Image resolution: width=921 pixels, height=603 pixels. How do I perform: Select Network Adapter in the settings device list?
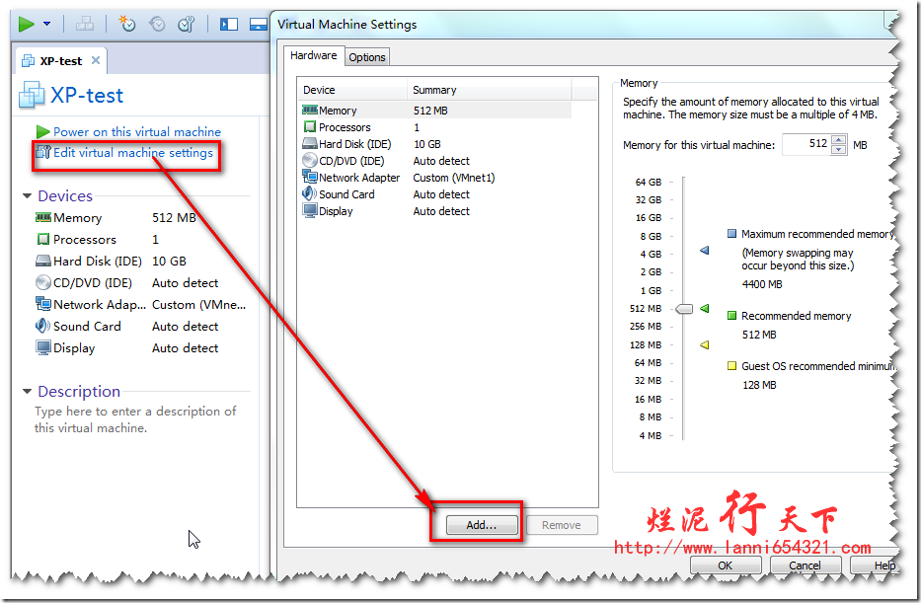coord(358,178)
